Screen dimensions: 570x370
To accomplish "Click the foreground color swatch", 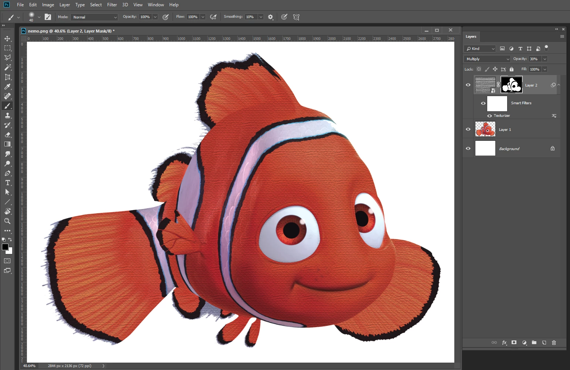I will [5, 247].
